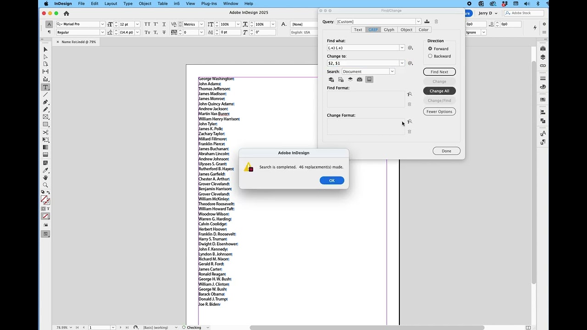This screenshot has height=330, width=587.
Task: Select the Line tool
Action: click(45, 94)
